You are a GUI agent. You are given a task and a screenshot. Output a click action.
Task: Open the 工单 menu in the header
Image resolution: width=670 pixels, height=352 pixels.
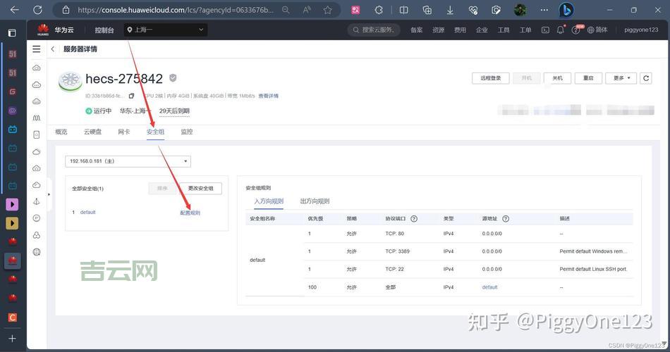tap(525, 30)
